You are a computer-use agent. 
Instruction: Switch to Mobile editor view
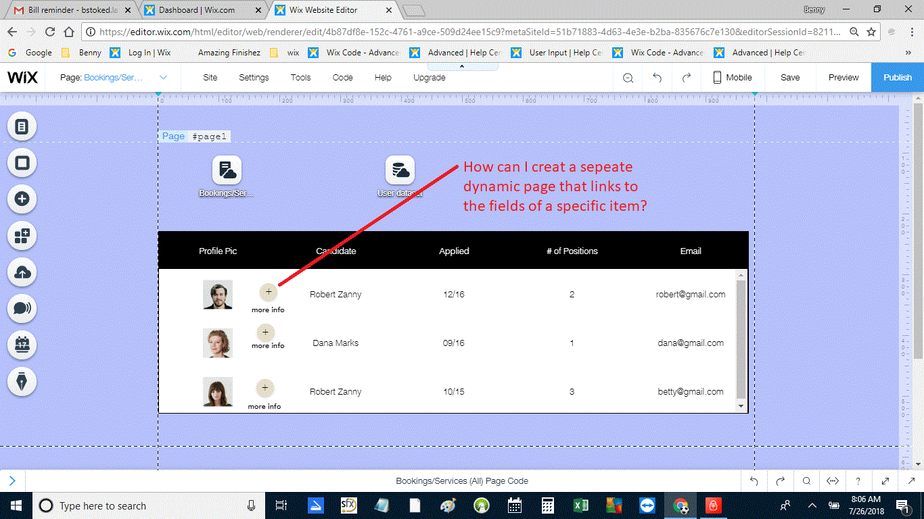pyautogui.click(x=732, y=77)
